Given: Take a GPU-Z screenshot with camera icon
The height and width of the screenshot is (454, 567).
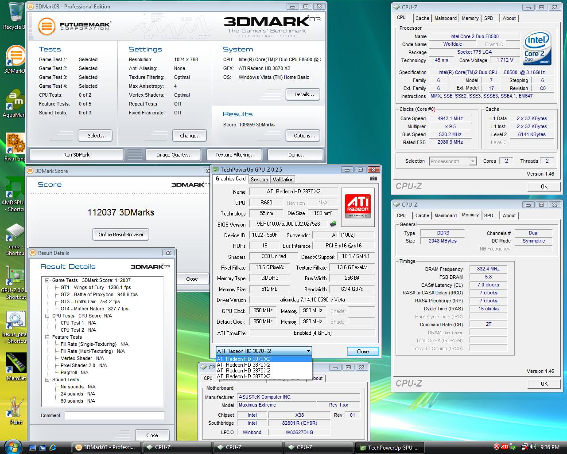Looking at the screenshot, I should (x=373, y=179).
